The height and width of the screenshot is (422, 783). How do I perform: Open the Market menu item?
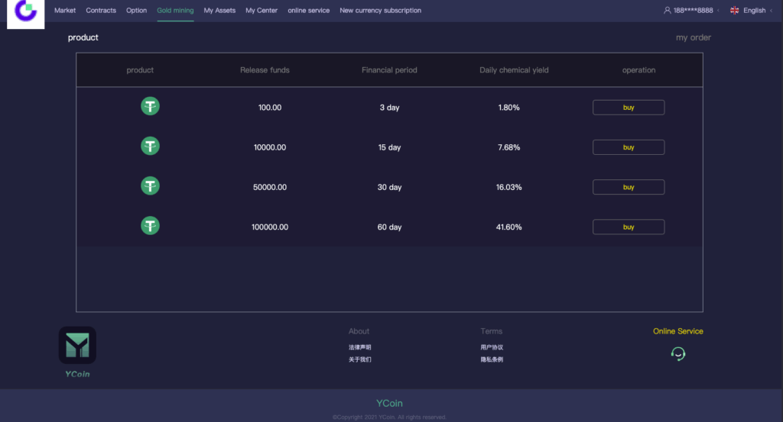(x=65, y=11)
